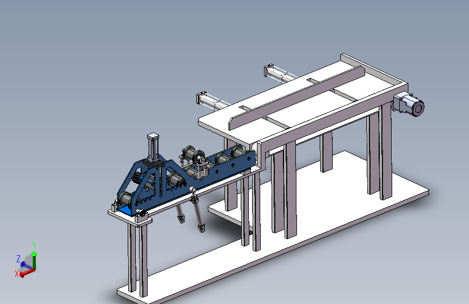This screenshot has width=469, height=304.
Task: Click the red X axis of the orientation triad
Action: pos(27,273)
